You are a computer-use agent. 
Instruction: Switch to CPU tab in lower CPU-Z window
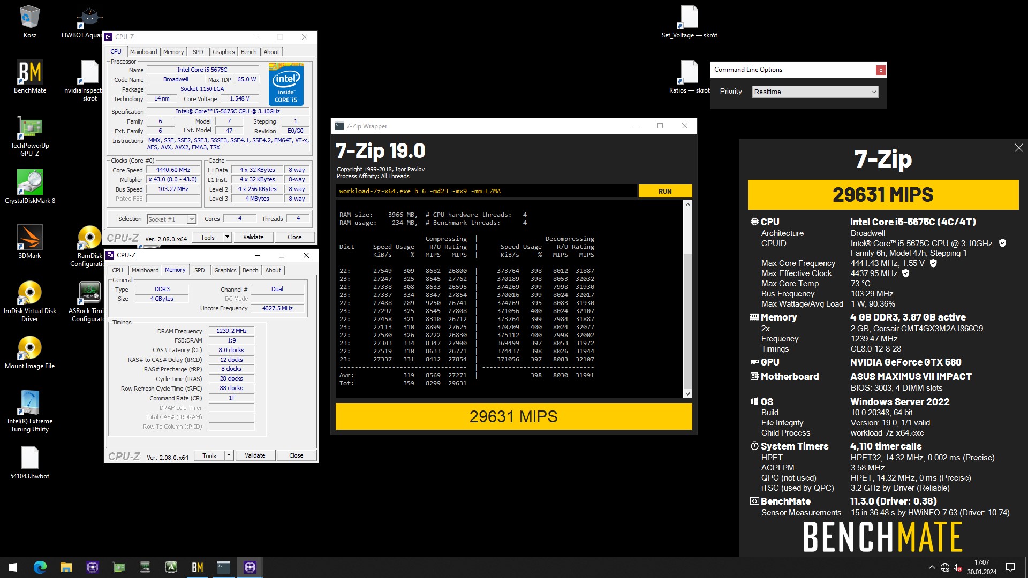click(117, 270)
